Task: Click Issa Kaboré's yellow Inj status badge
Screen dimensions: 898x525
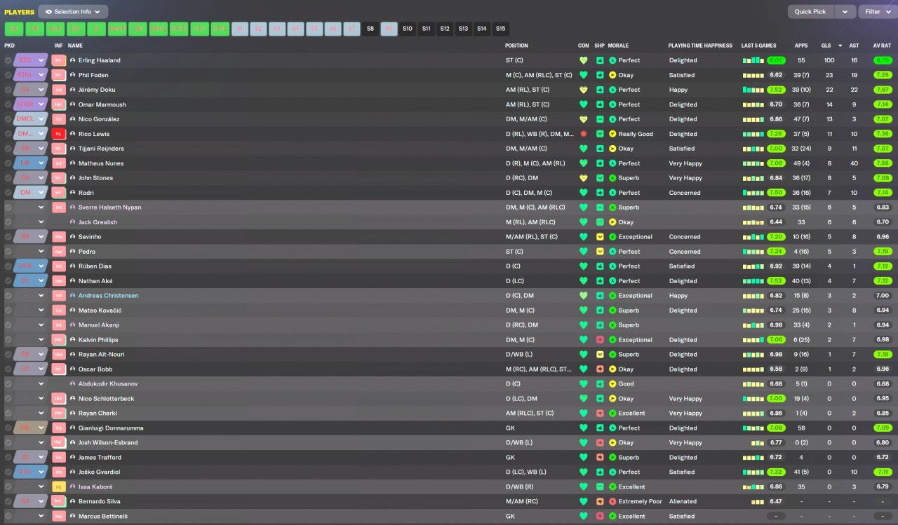Action: tap(59, 487)
